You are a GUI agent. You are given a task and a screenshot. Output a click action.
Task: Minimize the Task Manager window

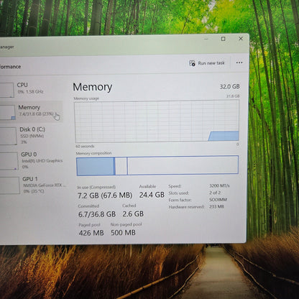coord(206,39)
